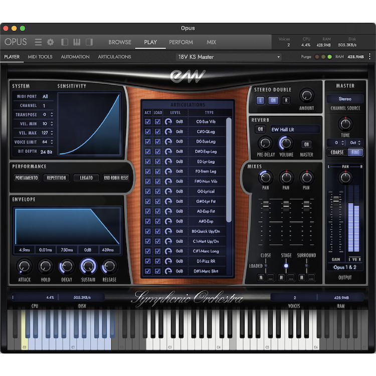
Task: Click the Attack envelope knob
Action: pos(24,266)
